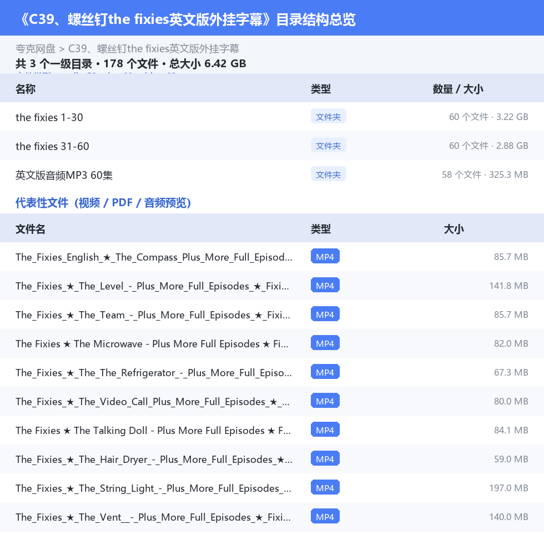The image size is (544, 549).
Task: Open The_Hair_Dryer_-_Plus_More file
Action: click(154, 460)
